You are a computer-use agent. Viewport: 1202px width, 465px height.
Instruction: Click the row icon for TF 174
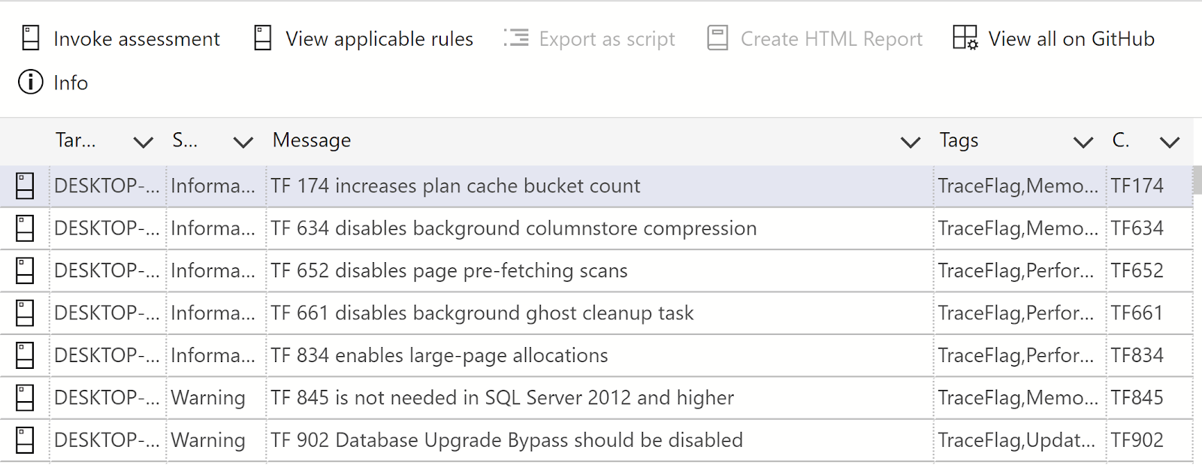[25, 186]
